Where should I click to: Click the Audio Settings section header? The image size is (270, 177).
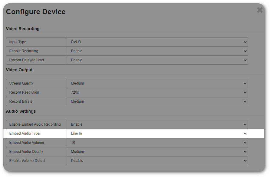click(x=20, y=111)
